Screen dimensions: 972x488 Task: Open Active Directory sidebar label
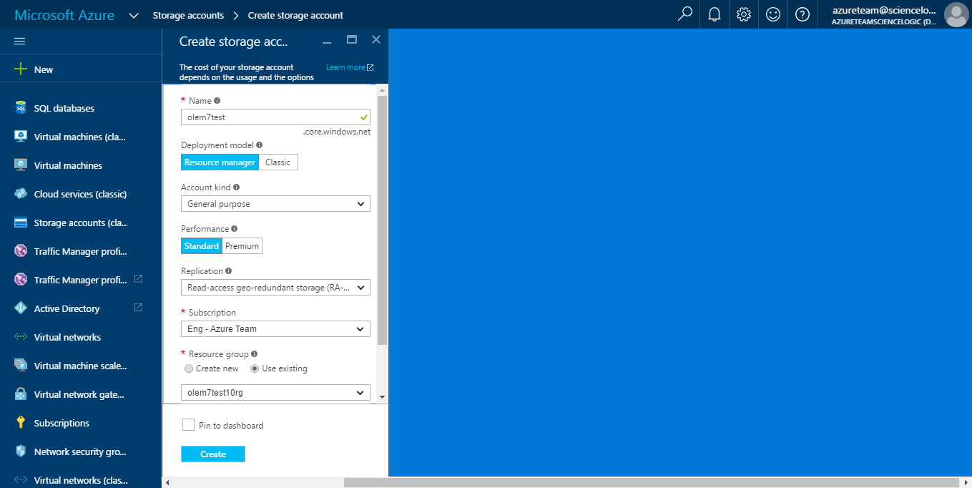click(x=67, y=308)
